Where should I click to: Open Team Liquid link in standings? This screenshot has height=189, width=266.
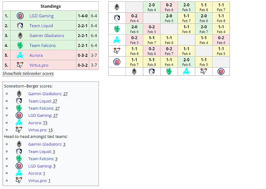(41, 26)
